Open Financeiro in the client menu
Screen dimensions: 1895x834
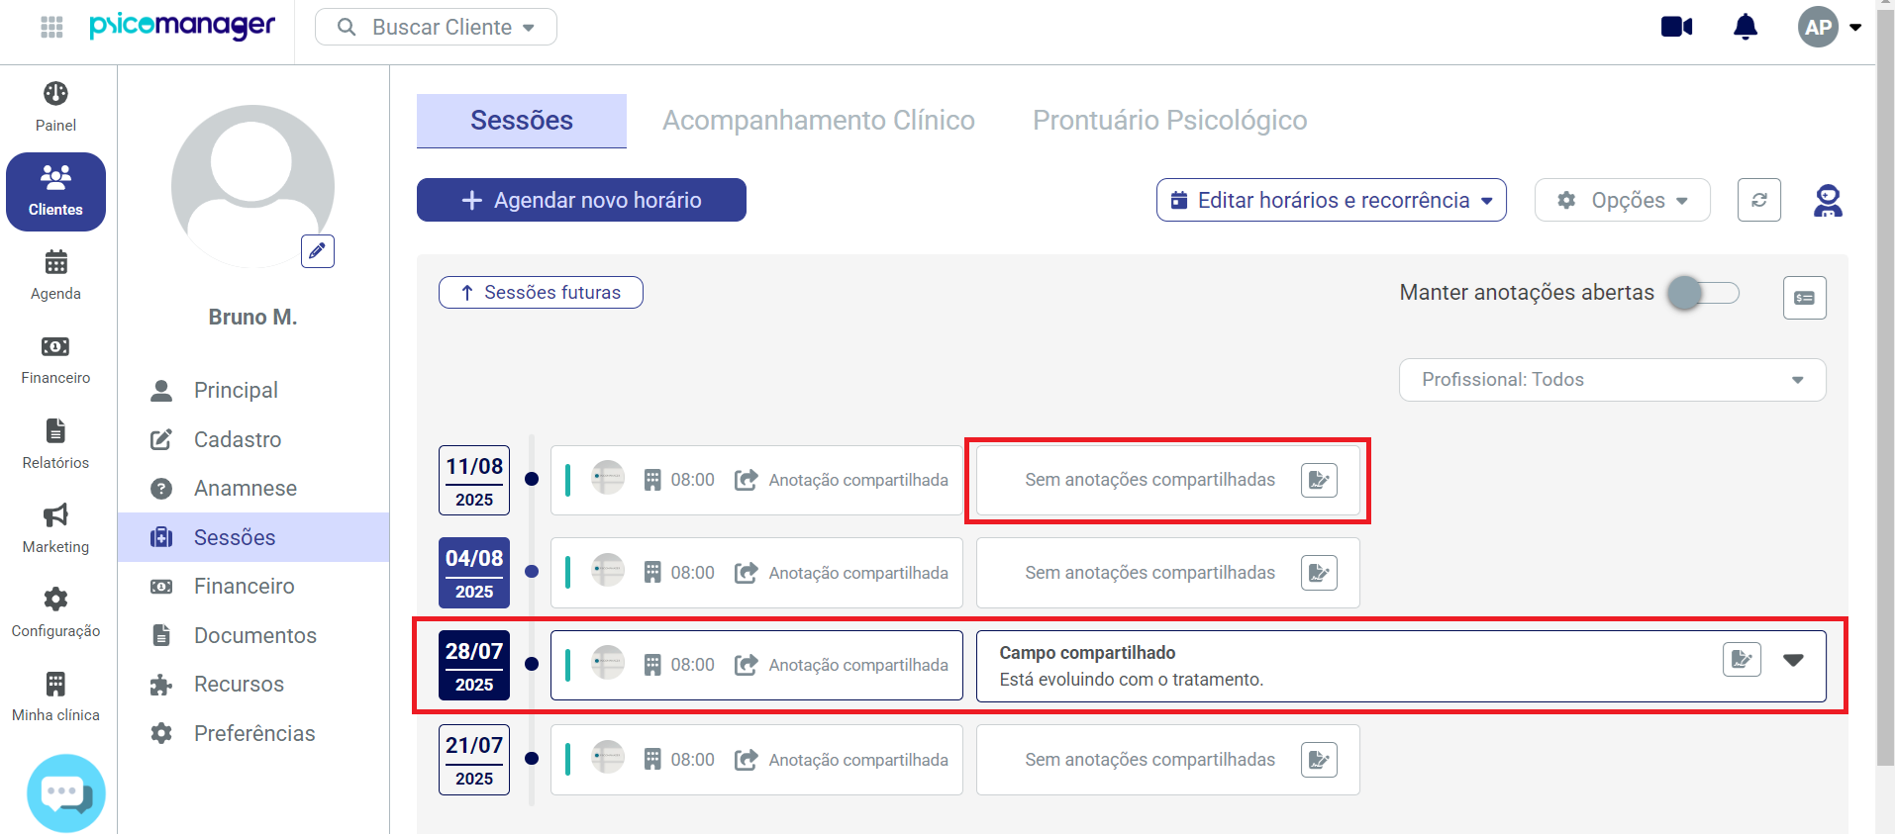253,586
